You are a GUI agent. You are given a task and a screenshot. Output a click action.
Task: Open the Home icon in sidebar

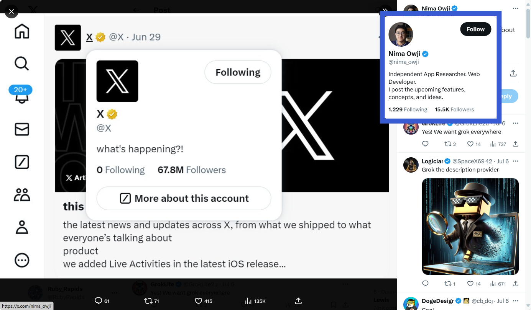(22, 31)
